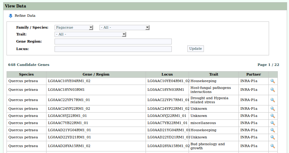Viewport: 289px width, 153px height.
Task: Click the blue Refine Data arrow icon
Action: (x=10, y=16)
